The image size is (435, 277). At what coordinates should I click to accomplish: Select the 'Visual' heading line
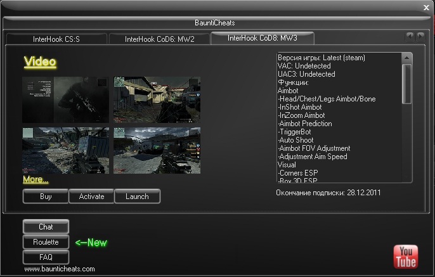click(x=287, y=165)
